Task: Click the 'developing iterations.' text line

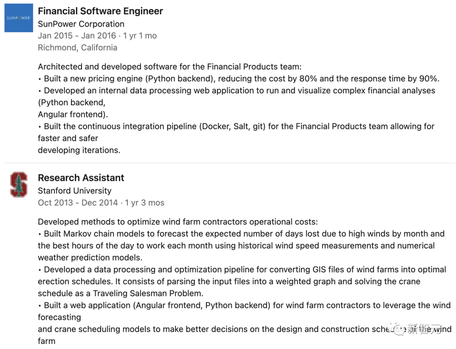Action: [79, 150]
